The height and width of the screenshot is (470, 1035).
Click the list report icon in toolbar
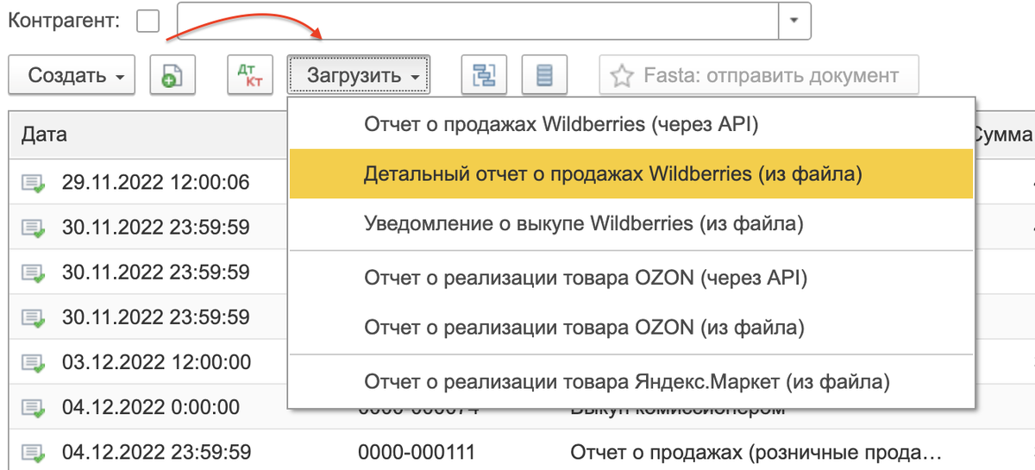click(544, 75)
